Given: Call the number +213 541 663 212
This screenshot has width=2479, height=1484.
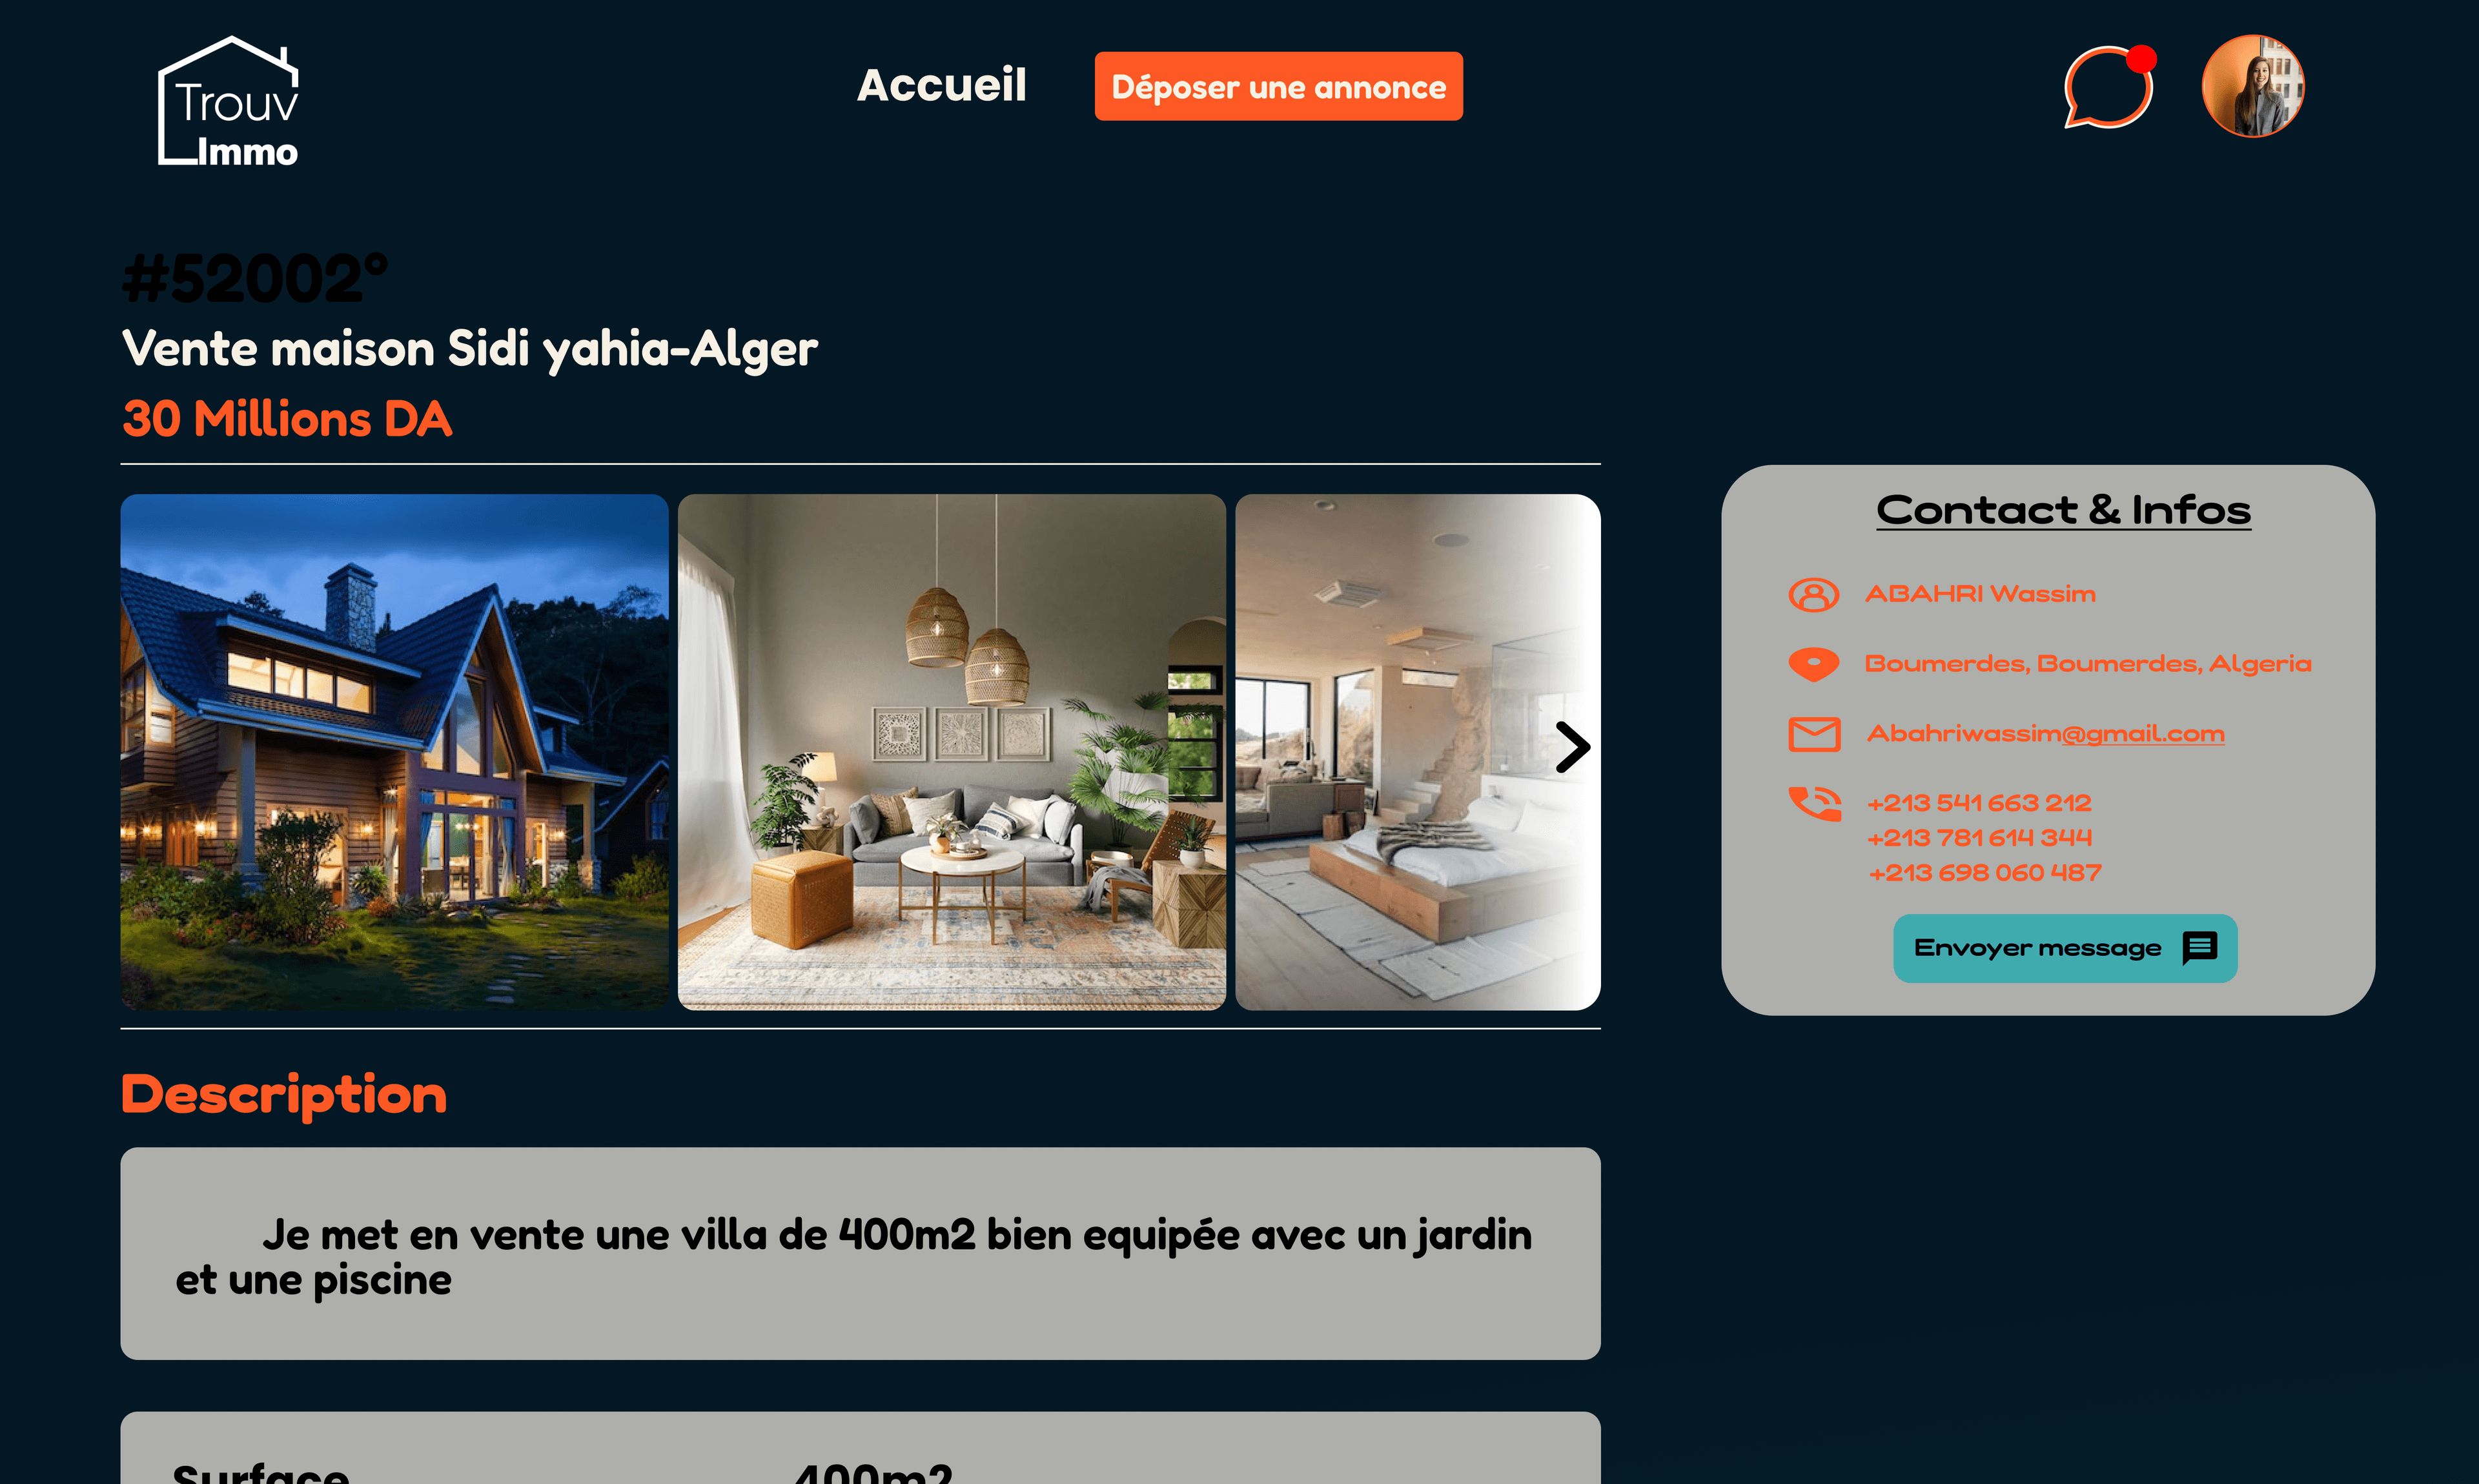Looking at the screenshot, I should click(x=1979, y=803).
